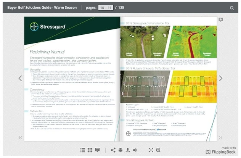Screen dimensions: 241x158
Task: Show the page thumbnails grid
Action: (x=90, y=150)
